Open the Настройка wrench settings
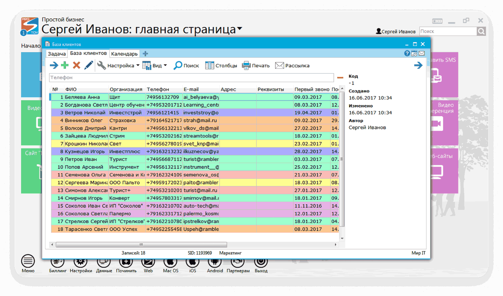 (116, 65)
